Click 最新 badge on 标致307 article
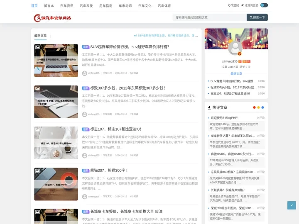The width and height of the screenshot is (299, 224). (x=86, y=88)
